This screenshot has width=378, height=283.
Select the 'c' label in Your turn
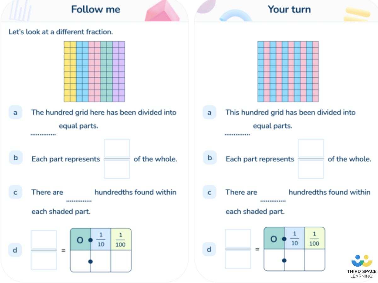point(209,192)
